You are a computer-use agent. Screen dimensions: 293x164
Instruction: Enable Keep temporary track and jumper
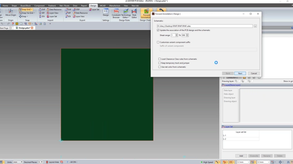[x=159, y=63]
